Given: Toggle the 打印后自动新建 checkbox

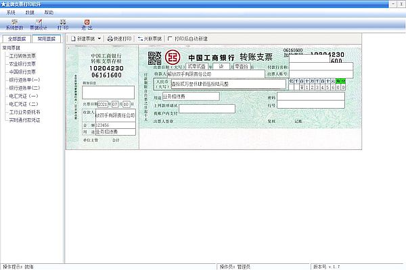Looking at the screenshot, I should pos(170,38).
